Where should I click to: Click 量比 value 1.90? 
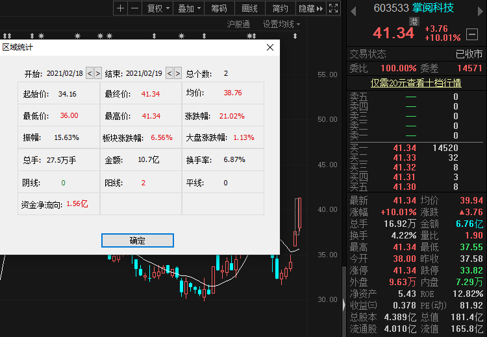[474, 236]
